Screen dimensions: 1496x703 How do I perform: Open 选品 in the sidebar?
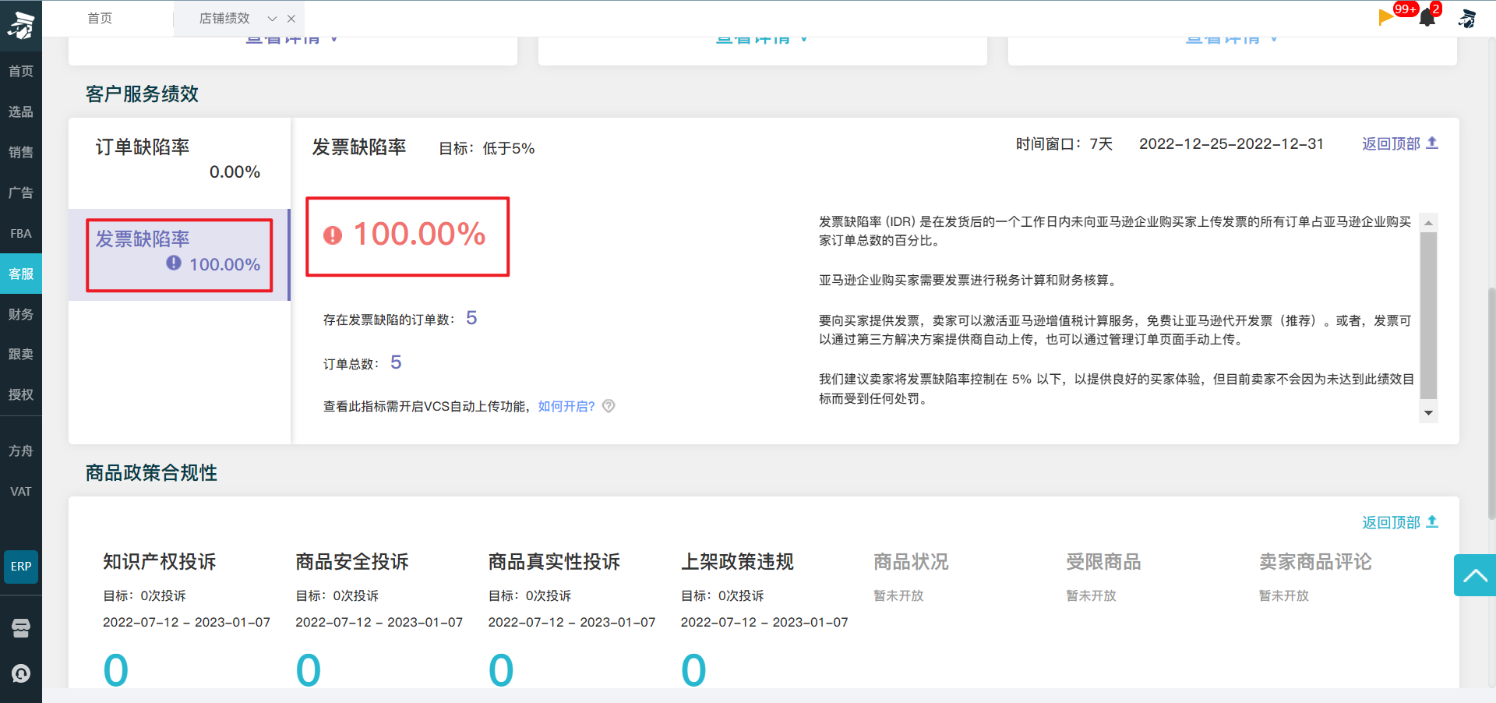pyautogui.click(x=21, y=112)
